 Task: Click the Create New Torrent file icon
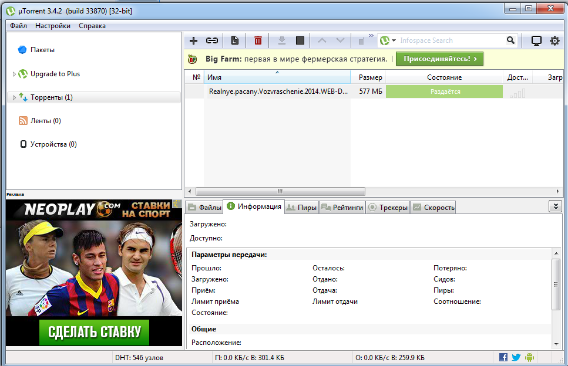tap(235, 40)
